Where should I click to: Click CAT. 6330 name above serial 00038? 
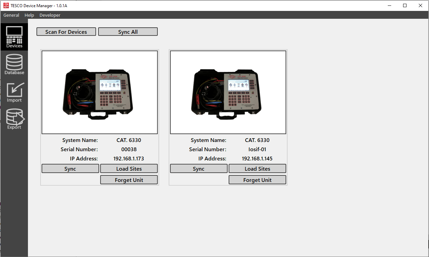(x=129, y=140)
